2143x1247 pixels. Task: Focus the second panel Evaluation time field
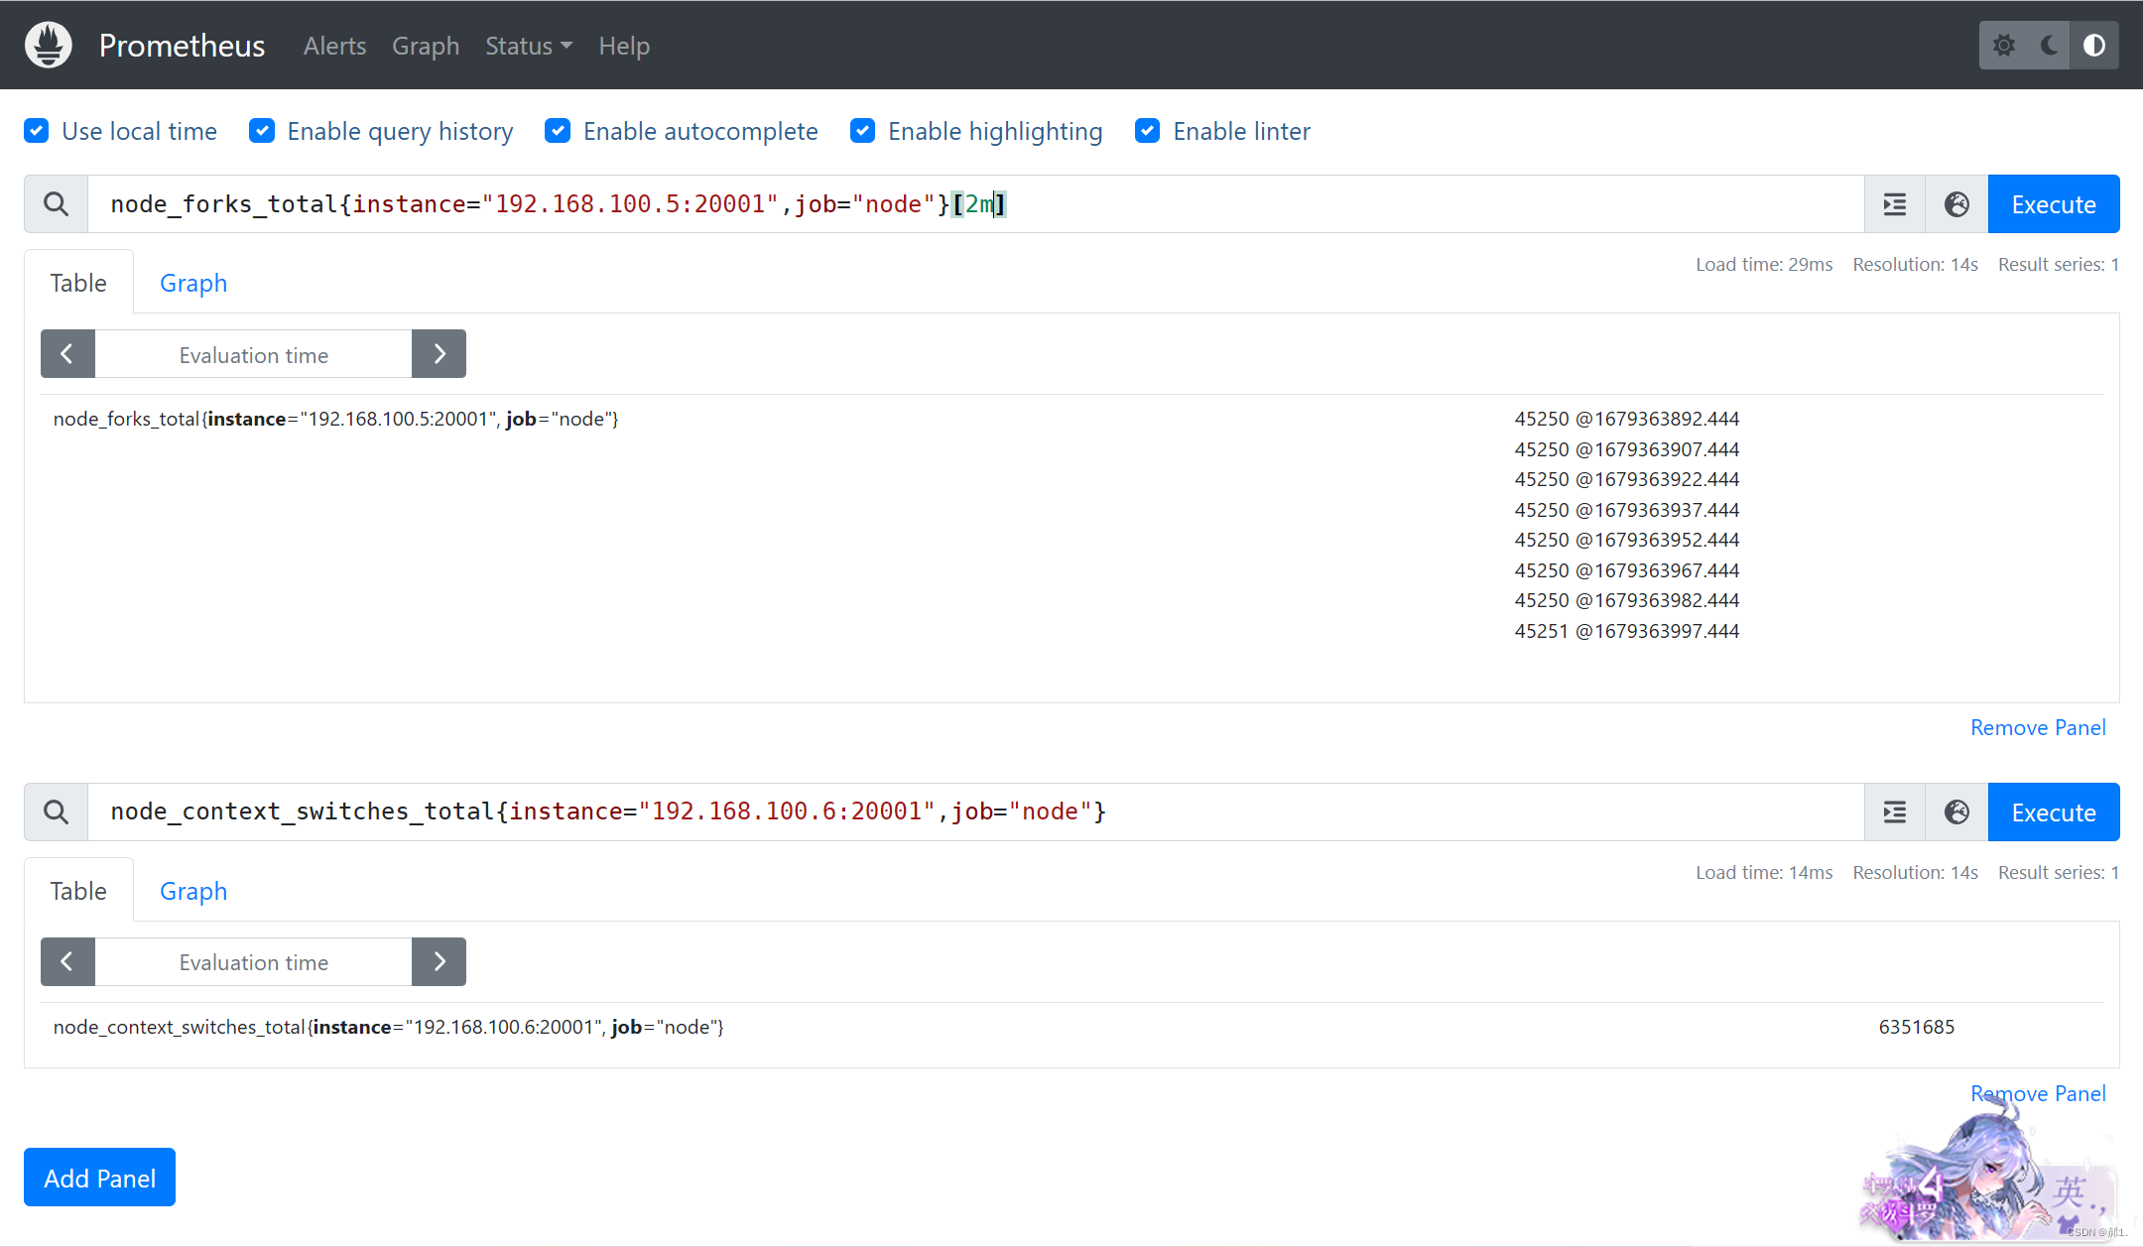coord(253,962)
